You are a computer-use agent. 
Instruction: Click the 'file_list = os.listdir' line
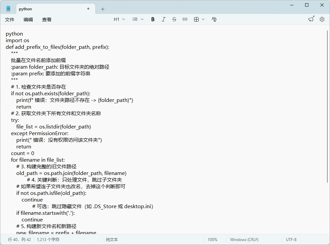[54, 127]
